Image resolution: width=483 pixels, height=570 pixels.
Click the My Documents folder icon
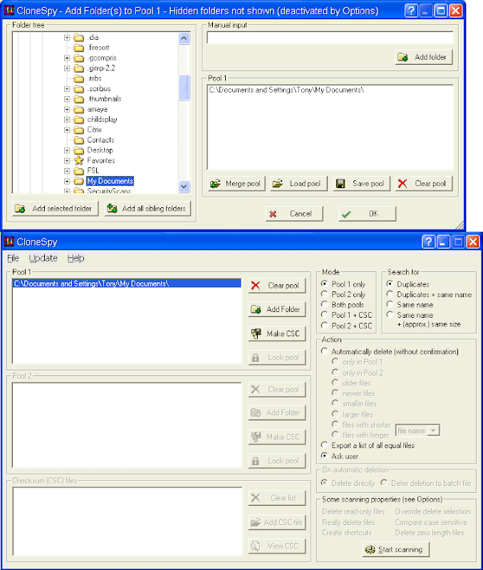pyautogui.click(x=78, y=181)
